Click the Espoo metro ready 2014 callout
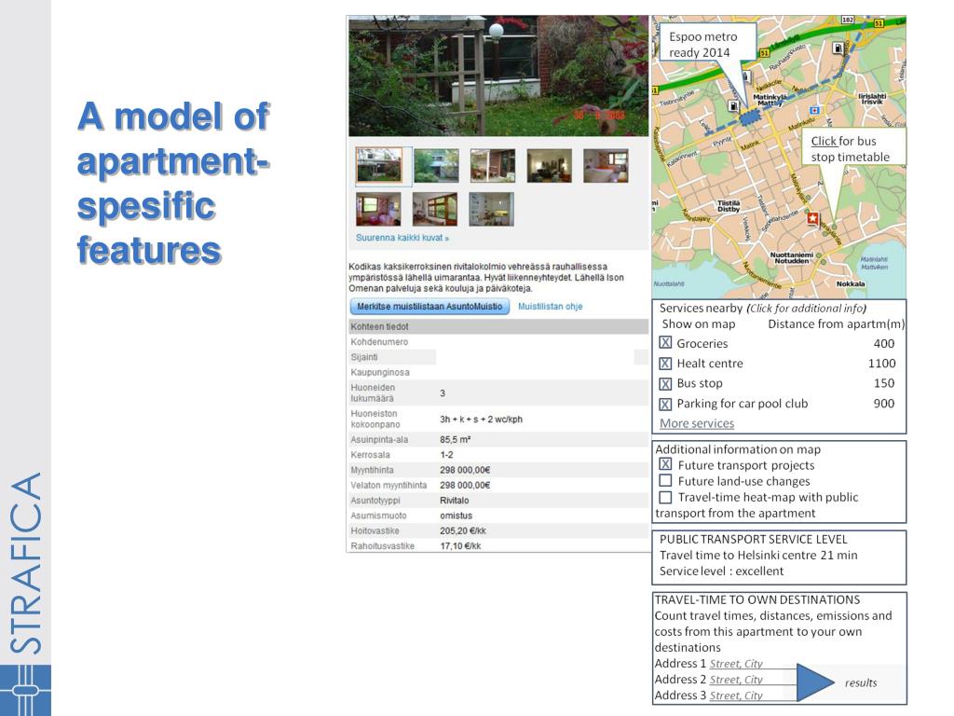Image resolution: width=954 pixels, height=716 pixels. [x=708, y=42]
